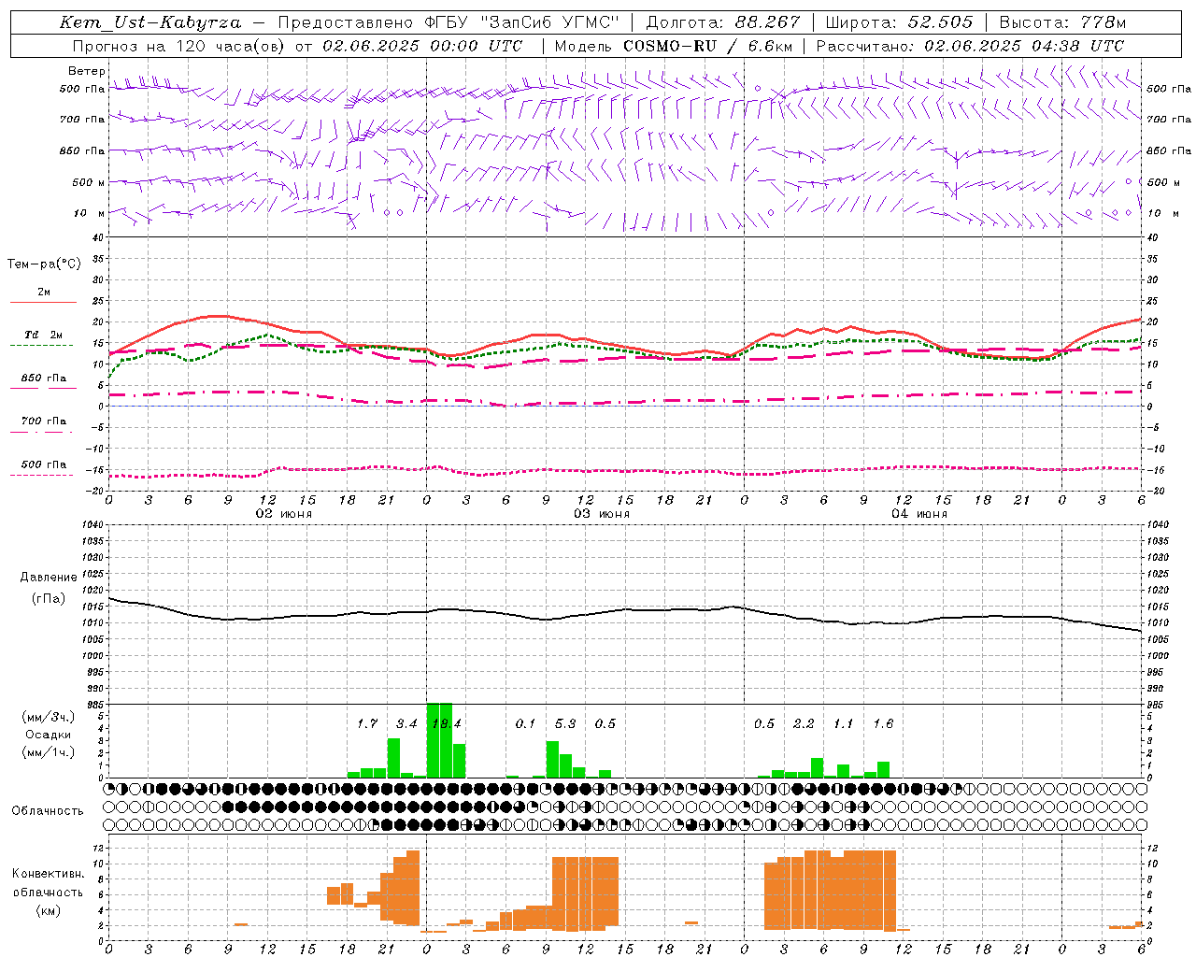The image size is (1196, 957).
Task: Click the 1.6 precipitation total value
Action: (x=883, y=723)
